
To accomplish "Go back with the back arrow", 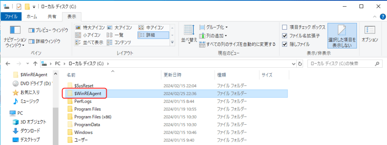I will [x=8, y=63].
